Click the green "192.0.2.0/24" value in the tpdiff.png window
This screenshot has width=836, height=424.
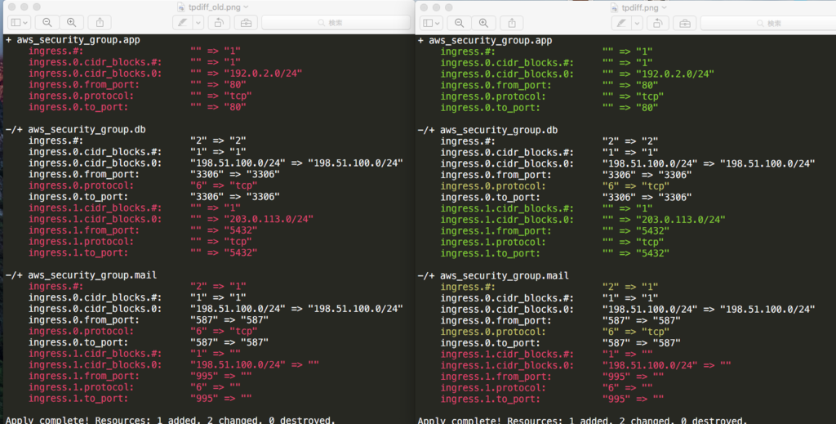pyautogui.click(x=675, y=74)
